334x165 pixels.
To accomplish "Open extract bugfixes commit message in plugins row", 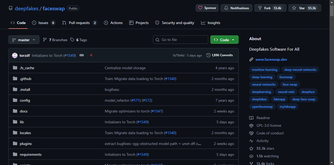I will tap(153, 144).
